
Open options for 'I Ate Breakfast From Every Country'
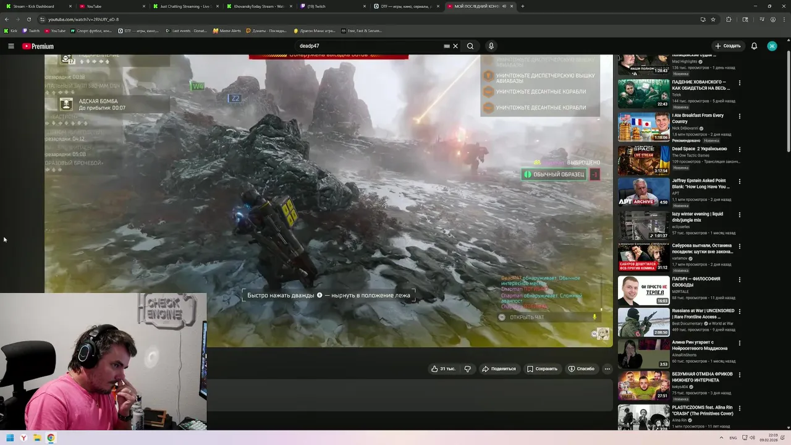[x=740, y=116]
